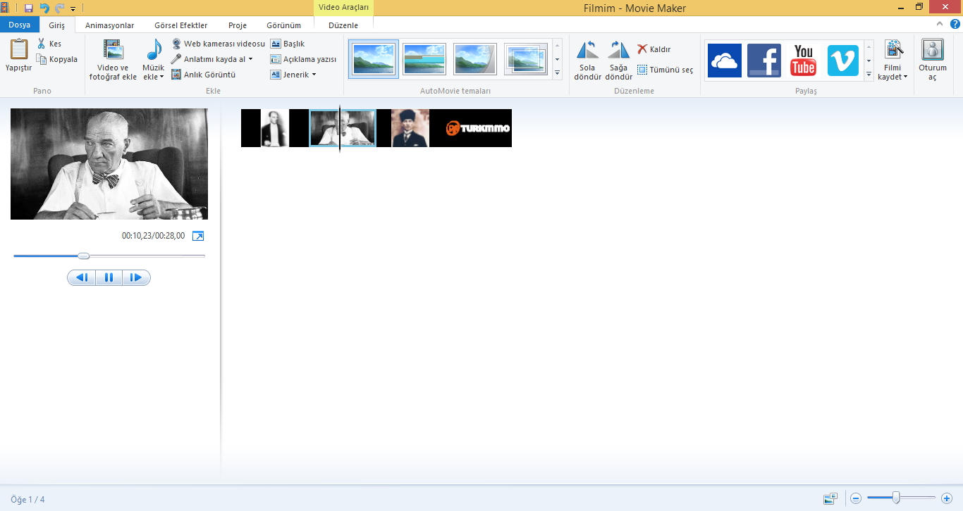Open the Help question mark icon
The image size is (963, 511).
[955, 25]
